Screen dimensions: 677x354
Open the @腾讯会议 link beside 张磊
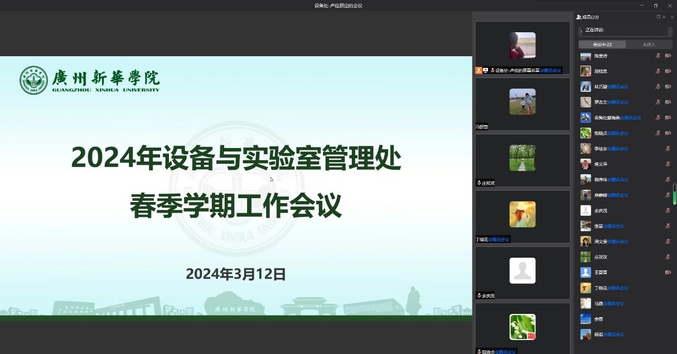(x=613, y=226)
